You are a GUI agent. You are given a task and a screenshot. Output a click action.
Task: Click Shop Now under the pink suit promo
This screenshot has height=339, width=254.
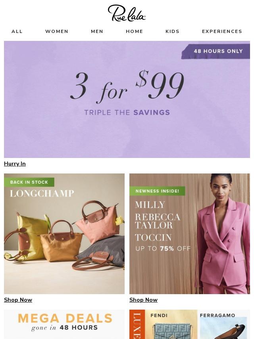click(144, 300)
